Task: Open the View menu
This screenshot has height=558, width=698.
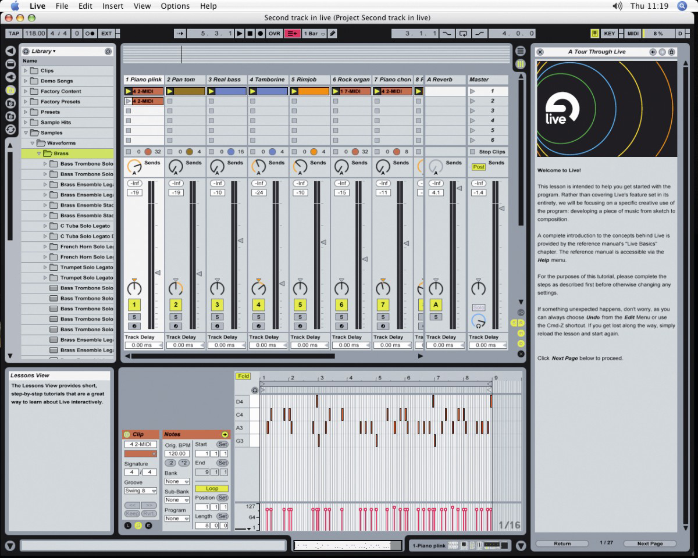Action: (x=142, y=6)
